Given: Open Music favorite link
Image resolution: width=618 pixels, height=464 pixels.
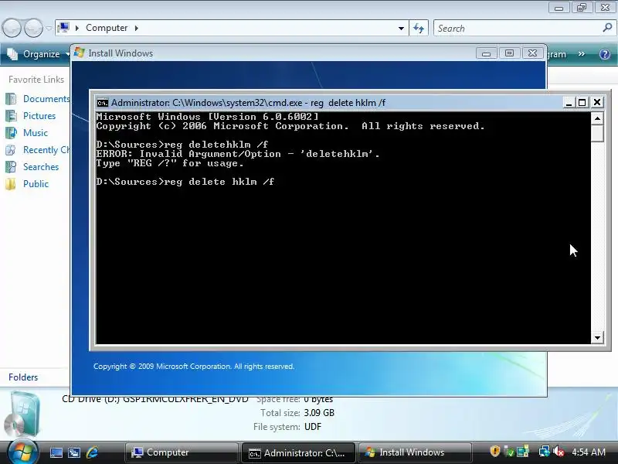Looking at the screenshot, I should coord(36,132).
